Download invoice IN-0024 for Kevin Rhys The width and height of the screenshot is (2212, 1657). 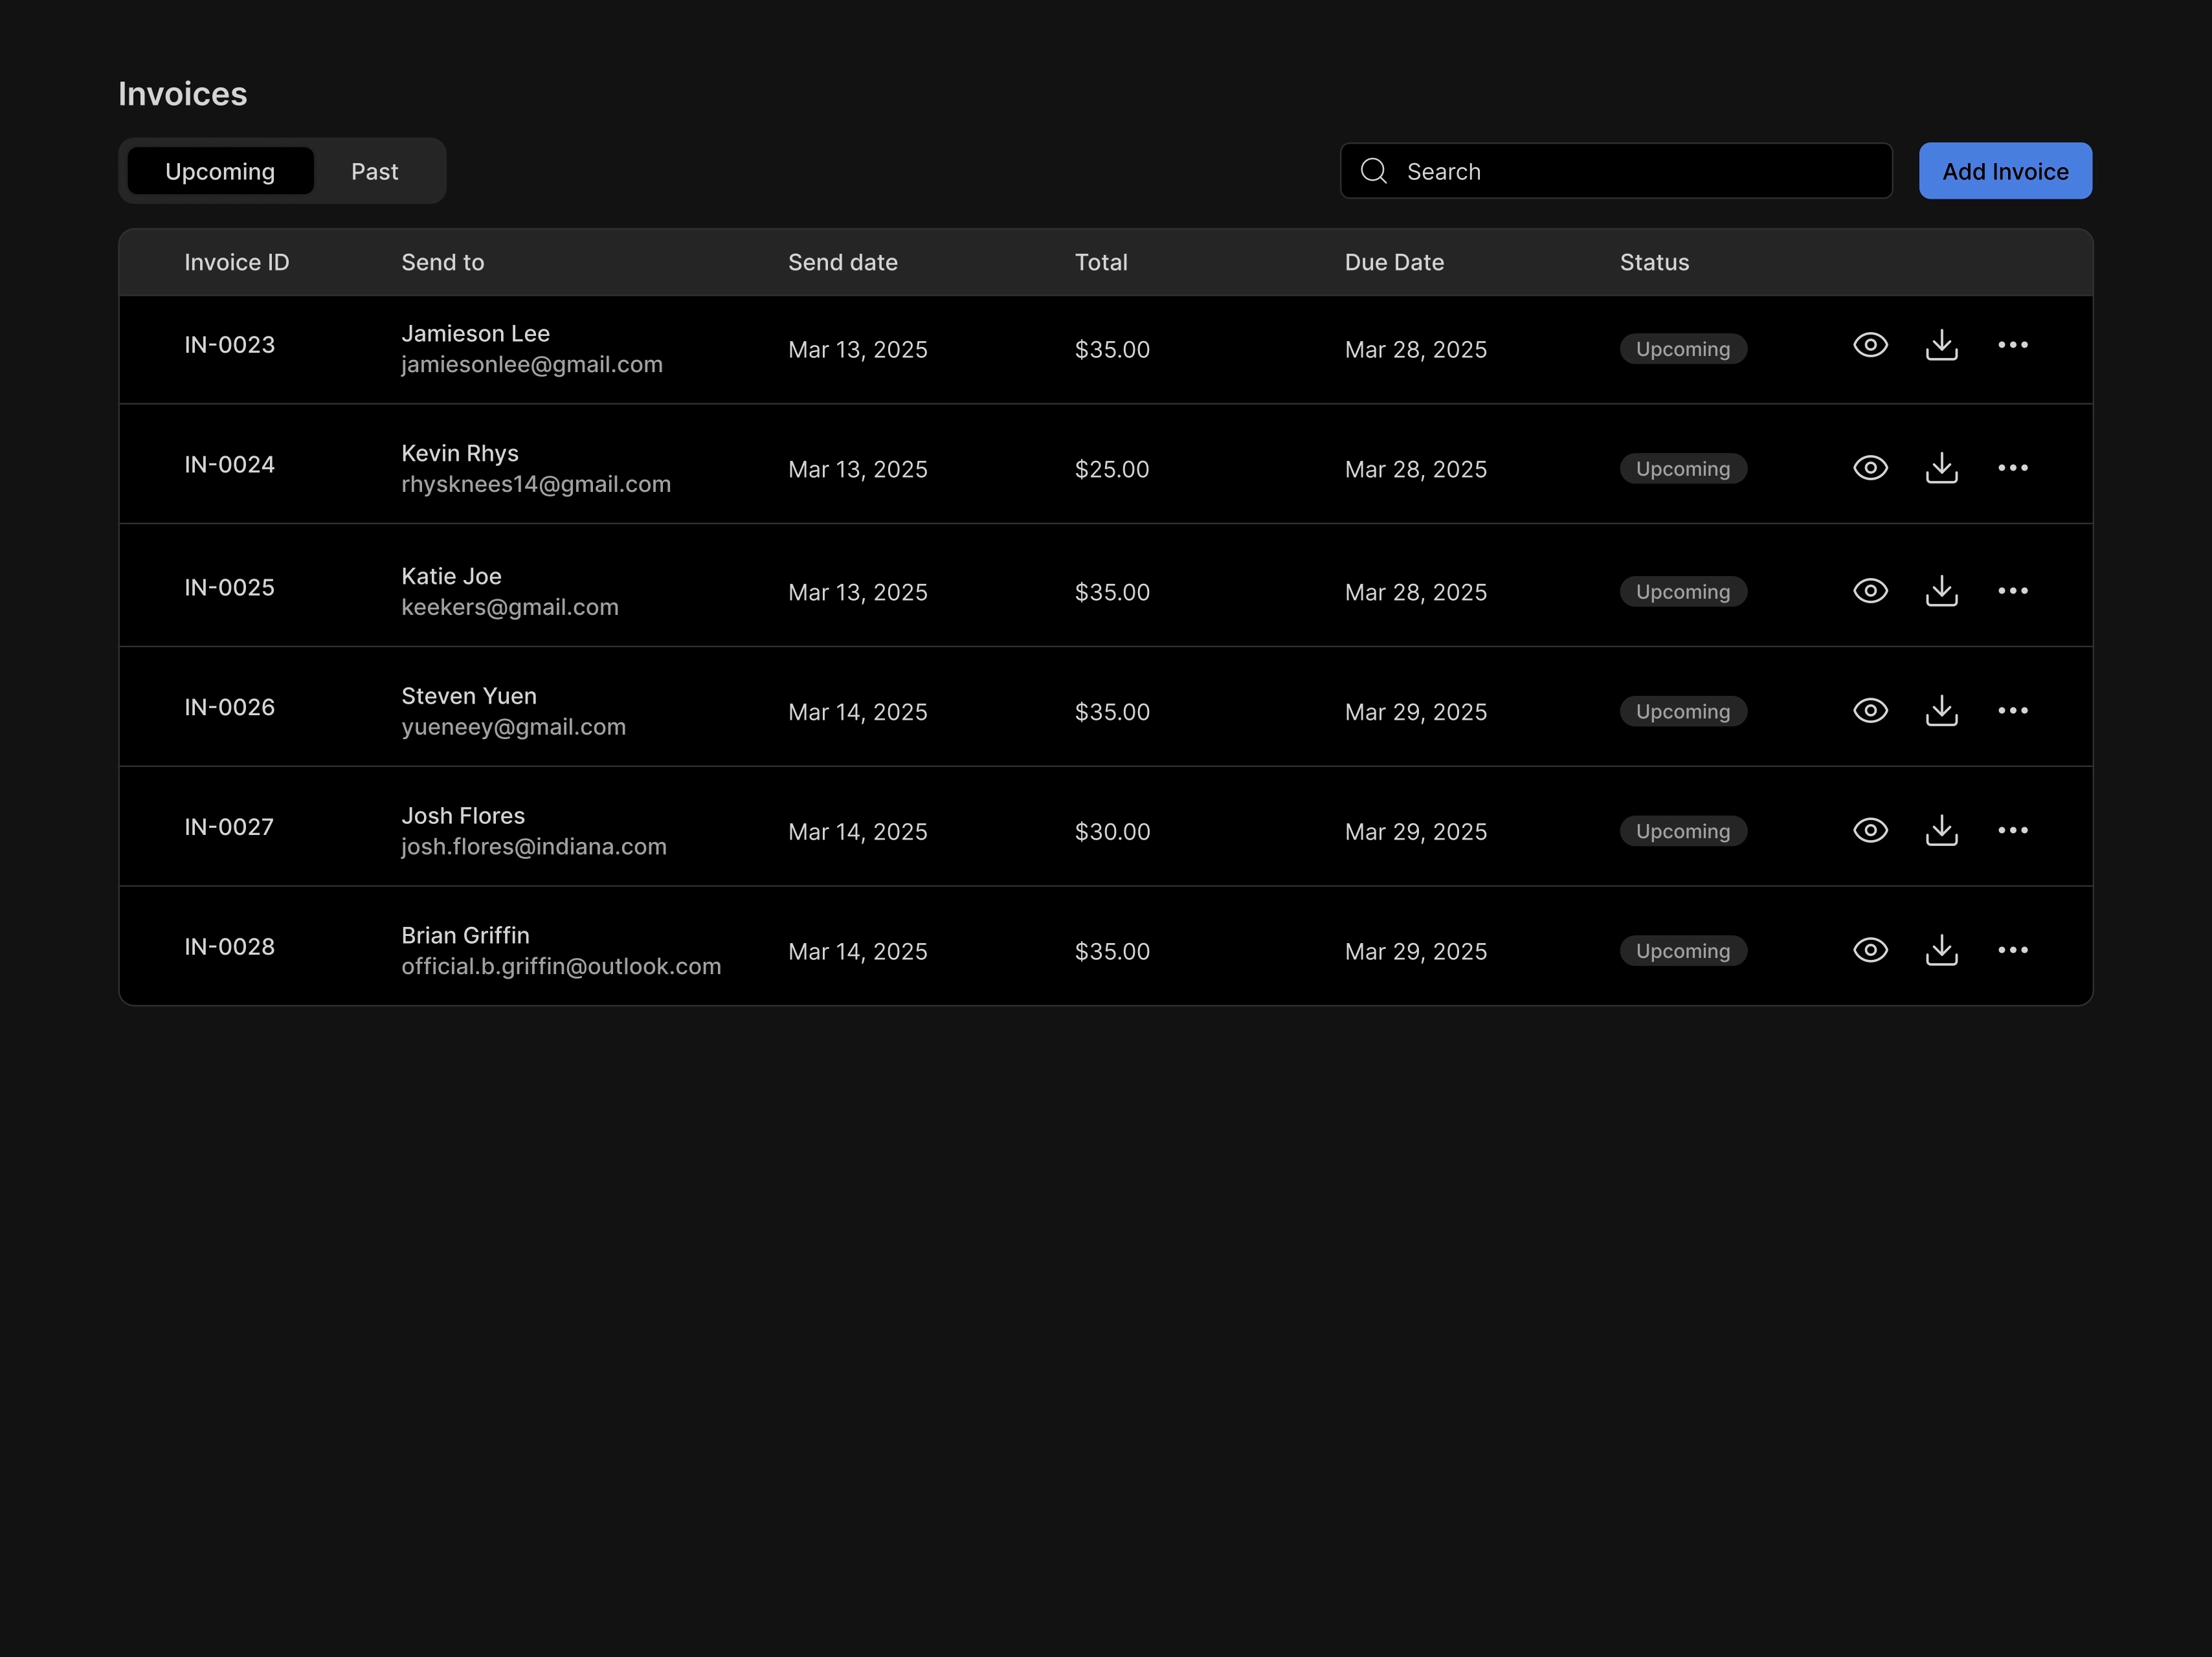[1941, 467]
